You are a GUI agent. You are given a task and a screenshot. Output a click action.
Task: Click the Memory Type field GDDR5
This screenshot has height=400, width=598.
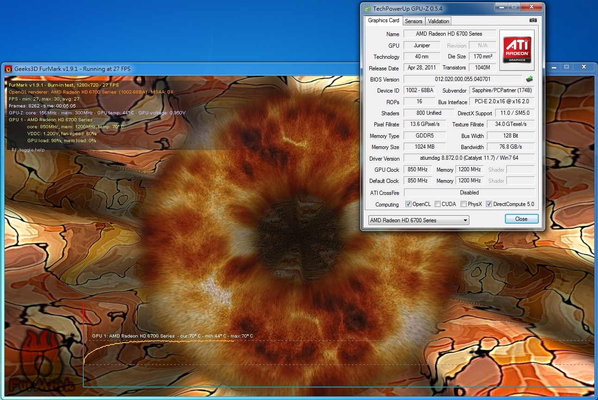pos(424,136)
